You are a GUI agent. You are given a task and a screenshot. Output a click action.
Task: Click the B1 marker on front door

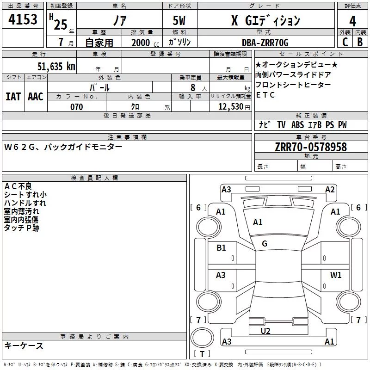(221, 248)
